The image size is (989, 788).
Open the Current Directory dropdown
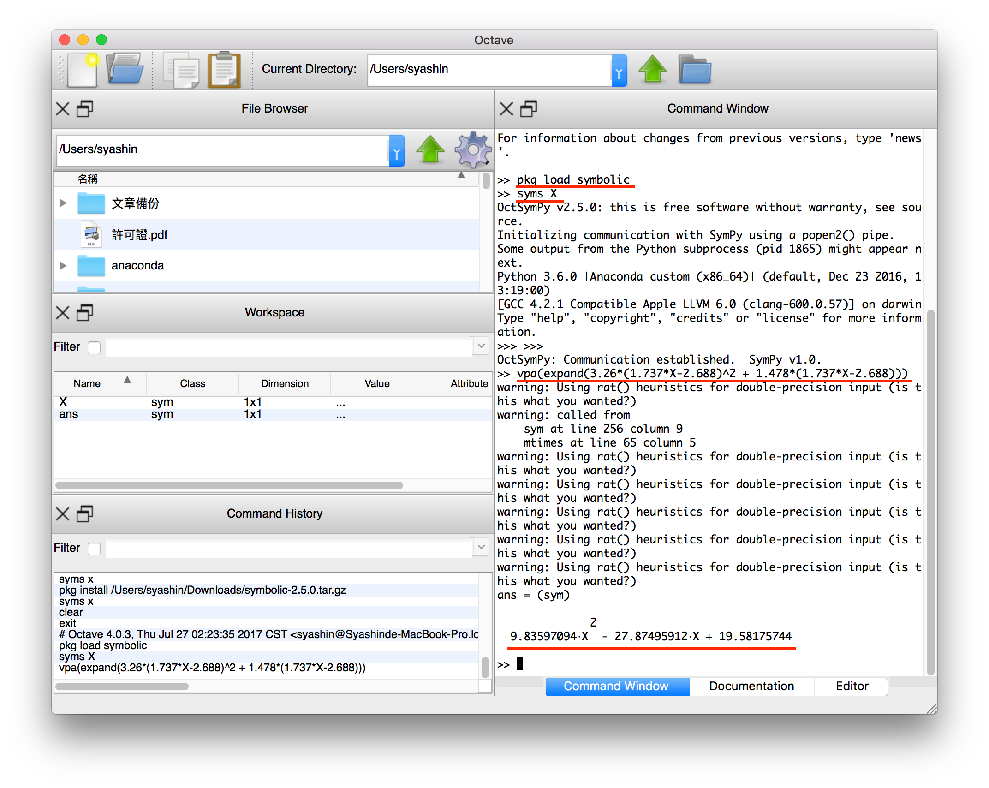click(x=619, y=70)
